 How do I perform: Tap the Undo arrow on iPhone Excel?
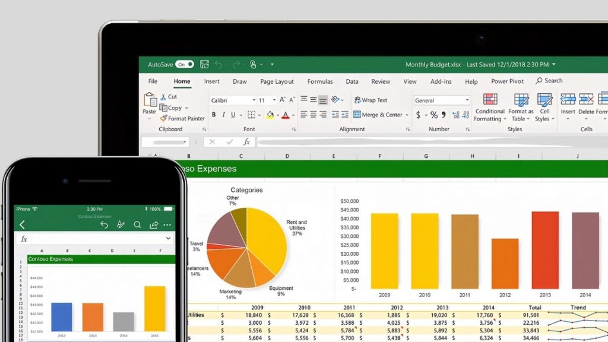[x=104, y=224]
